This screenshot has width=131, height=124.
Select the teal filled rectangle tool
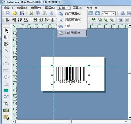click(x=6, y=90)
